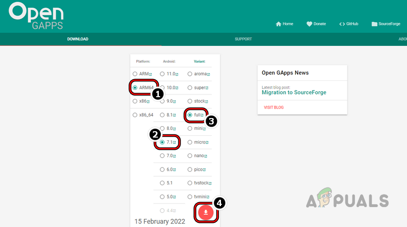This screenshot has width=407, height=227.
Task: Open the info link icon beside aroma
Action: (208, 74)
